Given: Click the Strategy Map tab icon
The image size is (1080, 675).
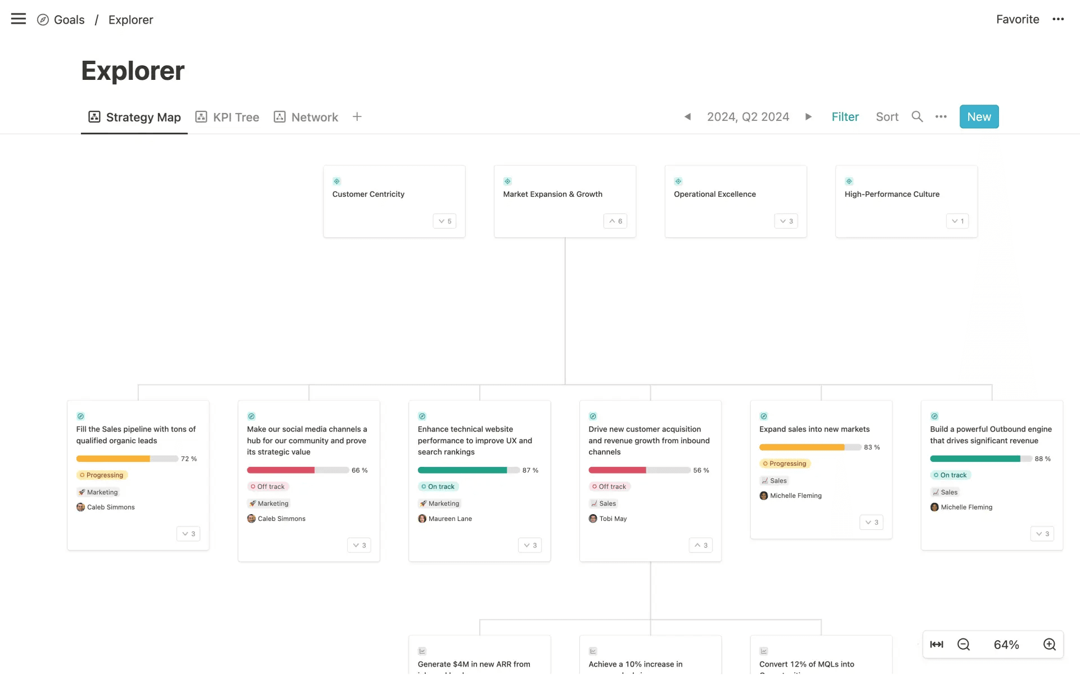Looking at the screenshot, I should (94, 116).
